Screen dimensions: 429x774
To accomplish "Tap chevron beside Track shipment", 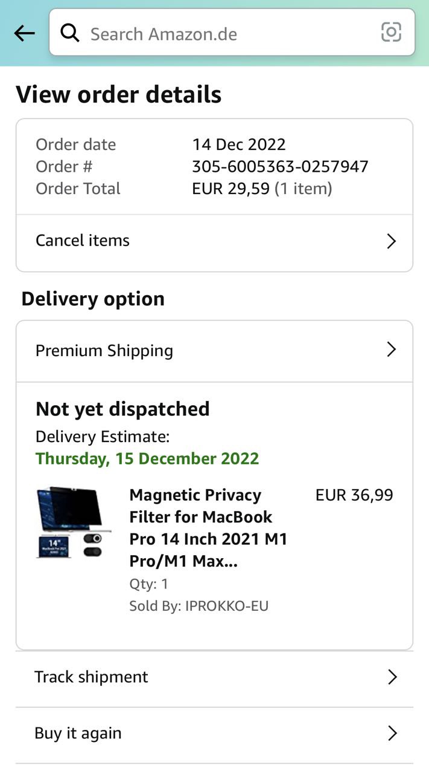I will point(392,677).
